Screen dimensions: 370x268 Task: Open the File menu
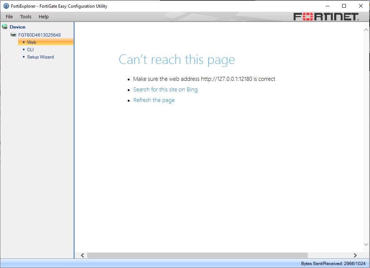point(9,16)
